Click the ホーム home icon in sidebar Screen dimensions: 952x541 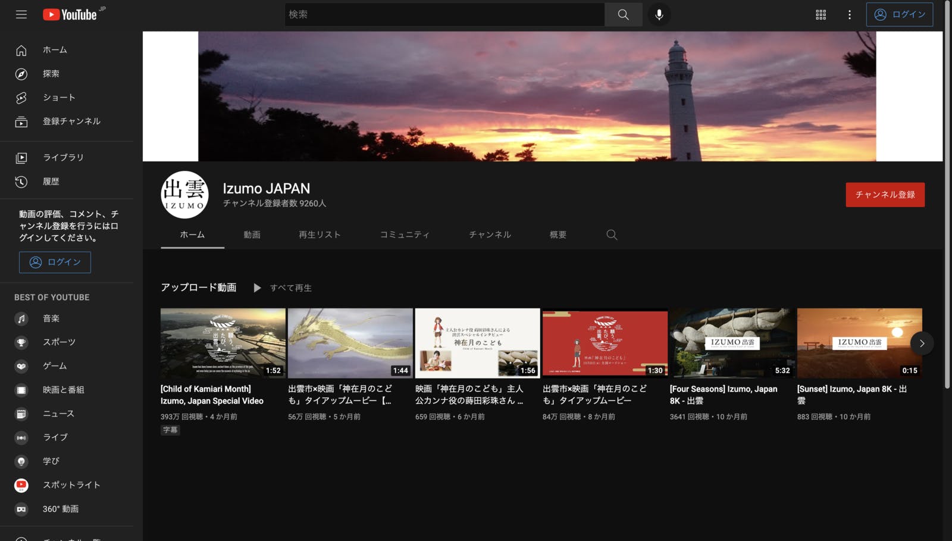pyautogui.click(x=21, y=50)
